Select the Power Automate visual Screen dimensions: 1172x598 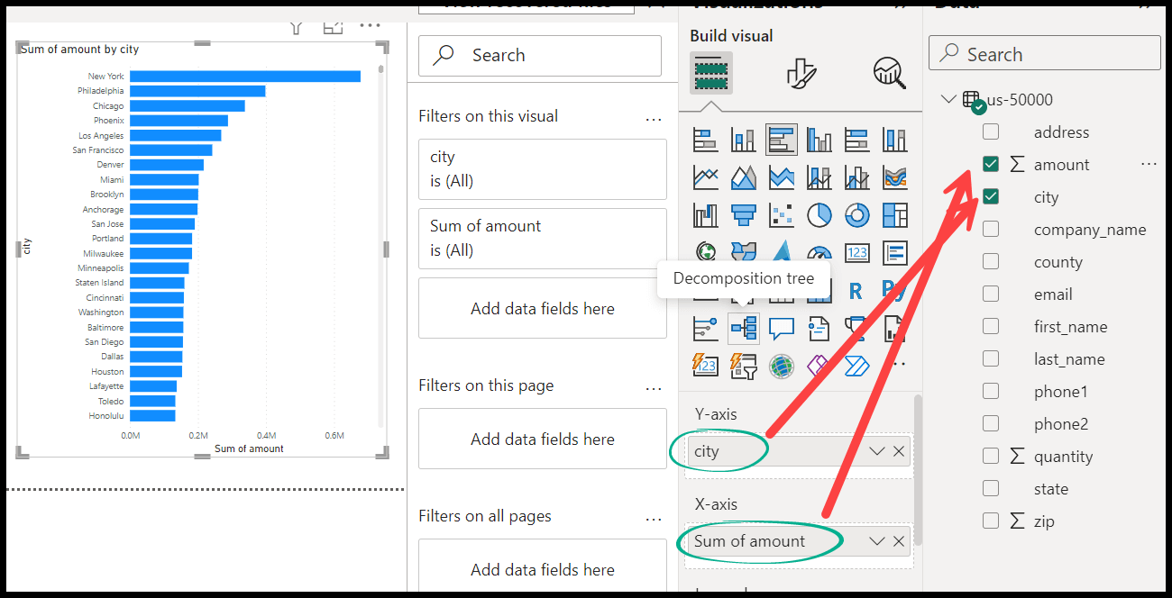[857, 366]
